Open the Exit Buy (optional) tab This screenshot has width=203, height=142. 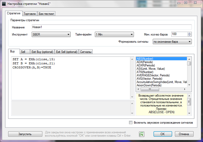tap(42, 52)
